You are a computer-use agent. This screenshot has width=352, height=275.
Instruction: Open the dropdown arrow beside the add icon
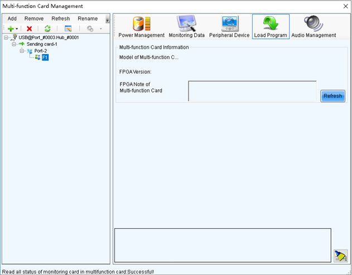click(x=17, y=29)
